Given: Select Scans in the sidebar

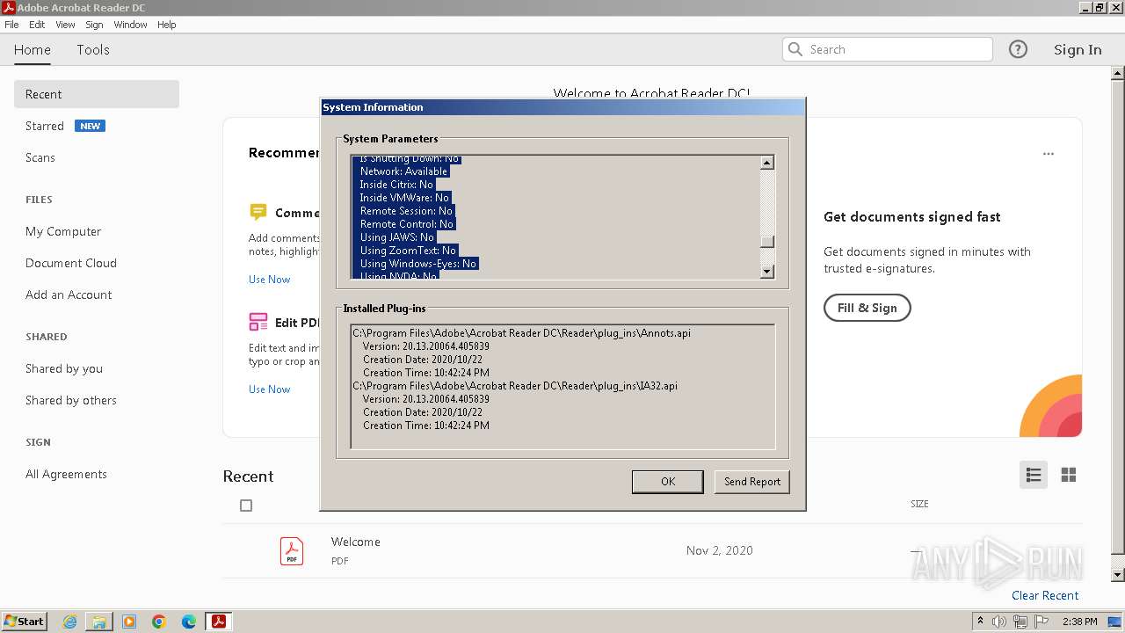Looking at the screenshot, I should click(40, 157).
